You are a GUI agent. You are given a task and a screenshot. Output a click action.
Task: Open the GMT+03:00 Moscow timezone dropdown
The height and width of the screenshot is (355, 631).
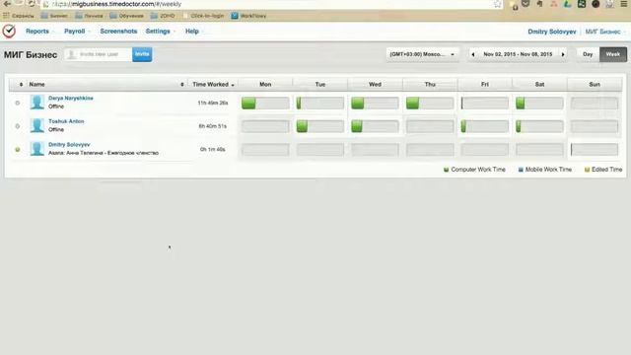[422, 54]
